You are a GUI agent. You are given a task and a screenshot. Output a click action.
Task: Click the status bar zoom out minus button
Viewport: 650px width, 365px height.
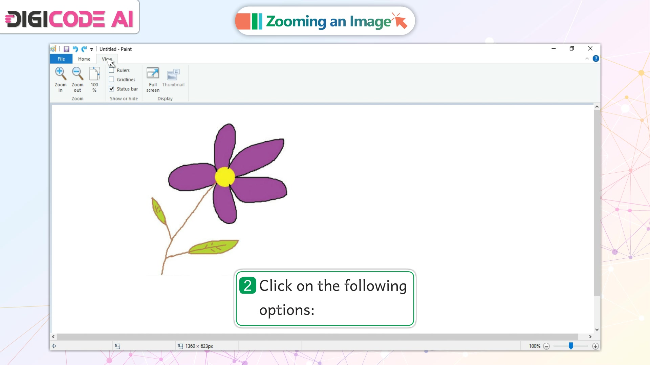(x=546, y=346)
